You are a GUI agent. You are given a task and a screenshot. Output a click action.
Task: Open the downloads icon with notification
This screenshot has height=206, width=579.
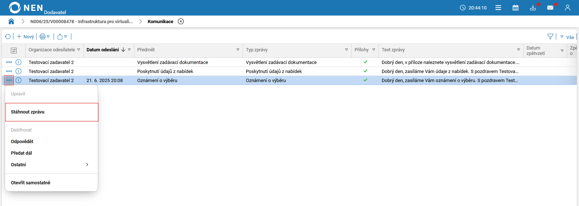coord(533,8)
